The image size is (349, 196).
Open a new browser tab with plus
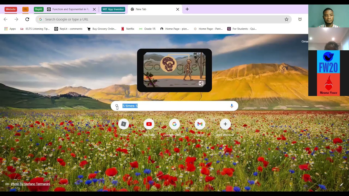tap(187, 9)
